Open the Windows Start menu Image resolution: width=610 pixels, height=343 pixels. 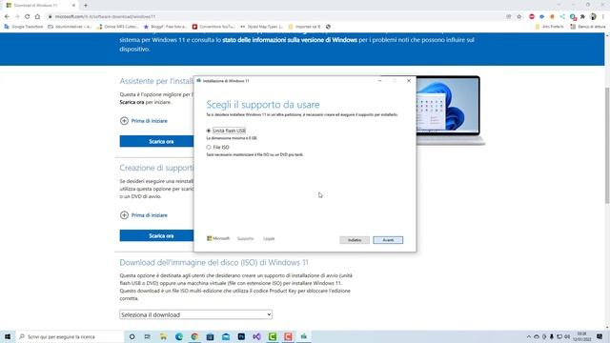[8, 336]
